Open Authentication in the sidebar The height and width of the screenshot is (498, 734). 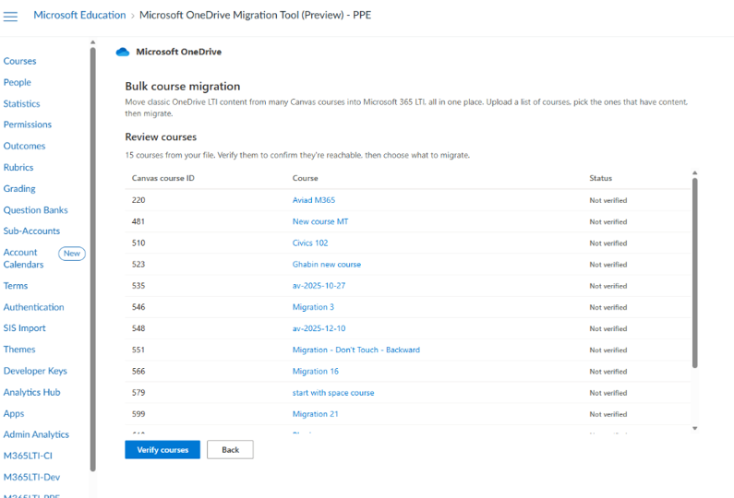click(x=34, y=307)
